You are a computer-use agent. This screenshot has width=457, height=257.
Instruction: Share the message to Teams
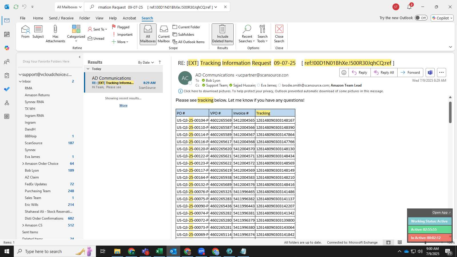point(430,73)
